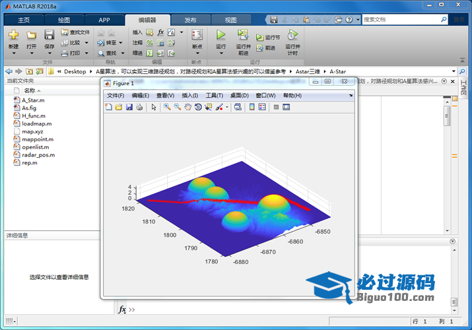472x330 pixels.
Task: Click the Run and Time (运行并计时) icon
Action: (x=292, y=35)
